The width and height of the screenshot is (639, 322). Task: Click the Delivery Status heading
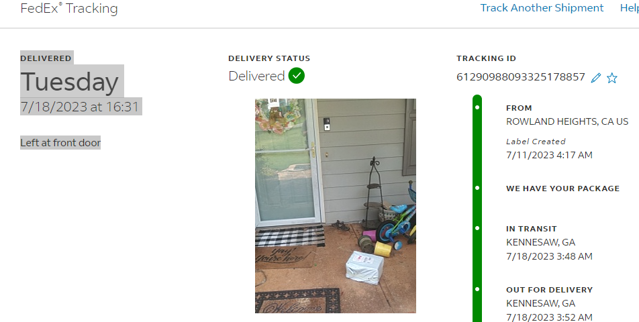point(269,58)
